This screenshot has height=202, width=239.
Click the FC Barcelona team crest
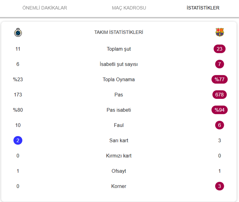(x=220, y=32)
